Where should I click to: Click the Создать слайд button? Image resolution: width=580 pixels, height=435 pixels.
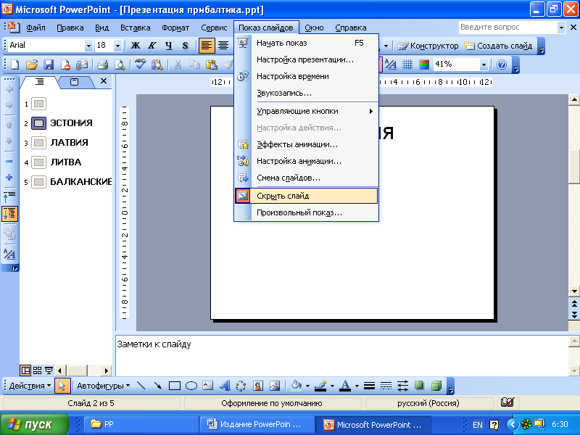(498, 46)
